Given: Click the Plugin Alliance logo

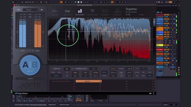Looking at the screenshot, I should (x=21, y=93).
